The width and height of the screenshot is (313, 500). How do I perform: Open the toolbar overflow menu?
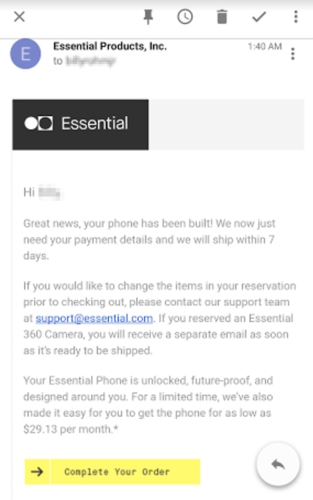[295, 17]
